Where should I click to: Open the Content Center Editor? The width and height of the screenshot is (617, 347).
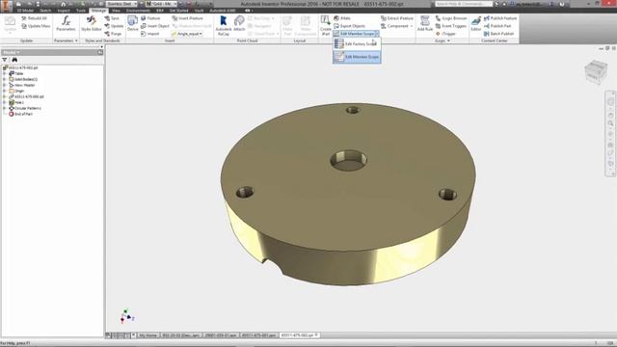tap(475, 23)
